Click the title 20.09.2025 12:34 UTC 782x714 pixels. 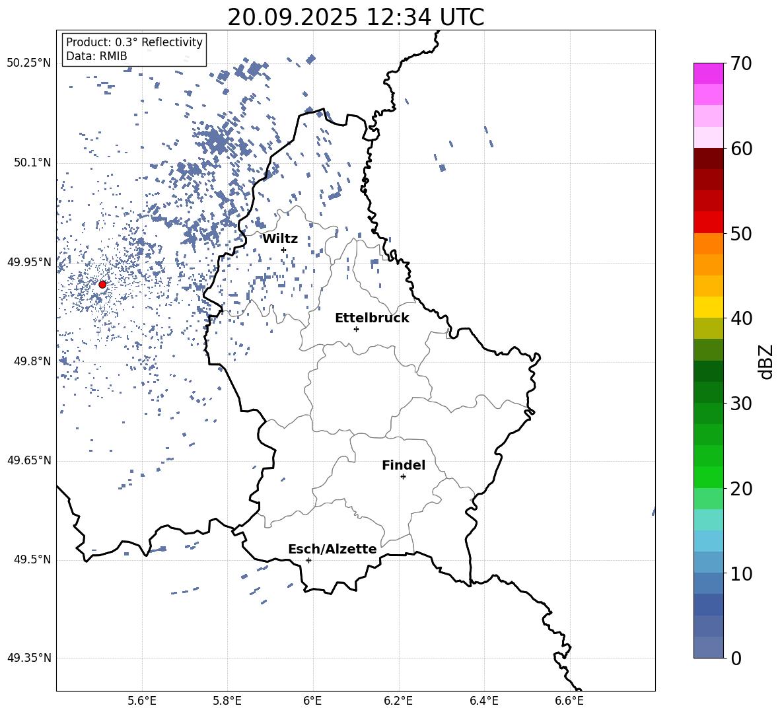click(x=356, y=17)
